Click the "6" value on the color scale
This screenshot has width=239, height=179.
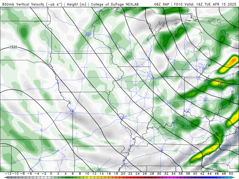coord(73,174)
